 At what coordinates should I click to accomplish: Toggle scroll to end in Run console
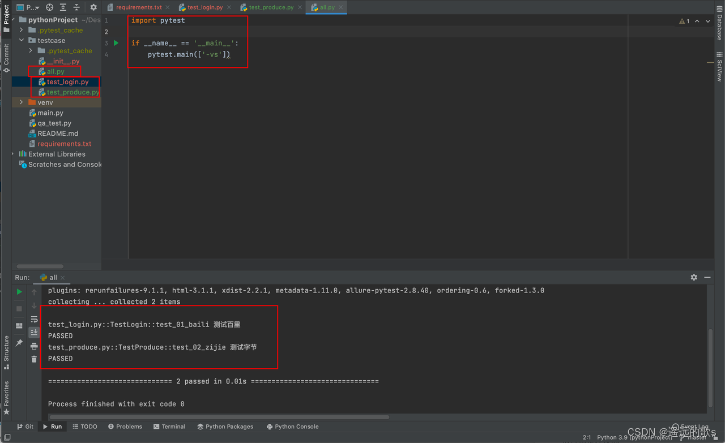click(x=34, y=332)
